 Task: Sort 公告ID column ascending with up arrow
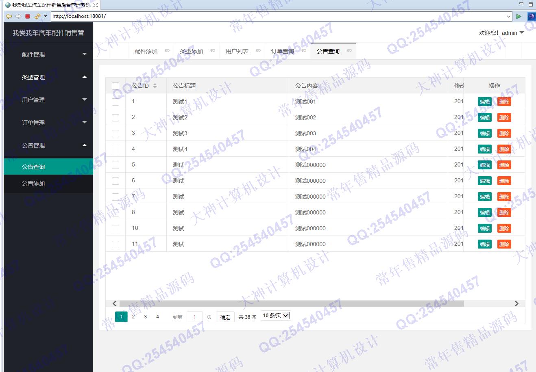pyautogui.click(x=155, y=84)
